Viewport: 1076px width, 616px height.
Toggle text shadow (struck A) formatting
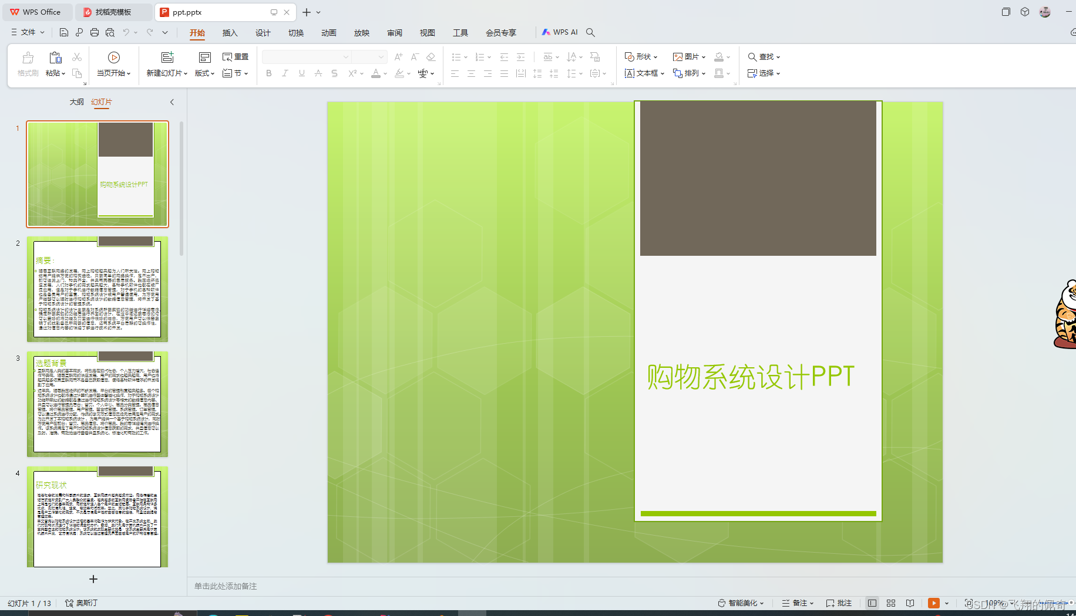(318, 73)
